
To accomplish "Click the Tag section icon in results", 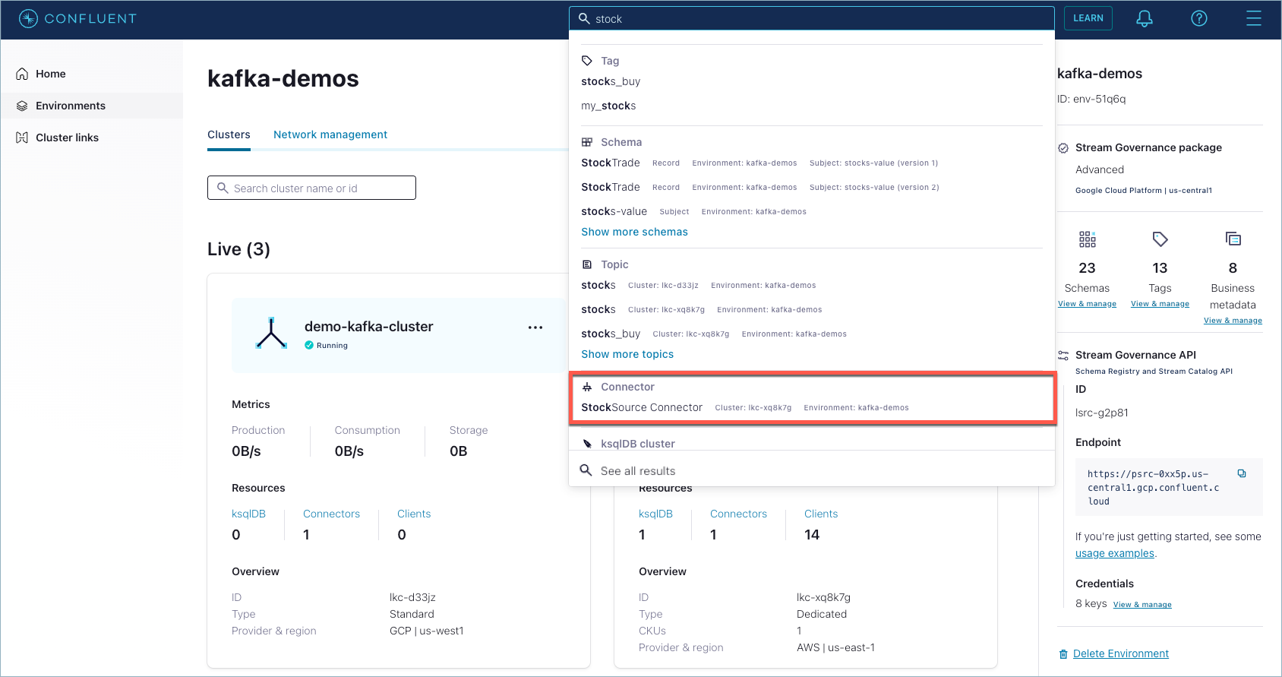I will point(587,61).
